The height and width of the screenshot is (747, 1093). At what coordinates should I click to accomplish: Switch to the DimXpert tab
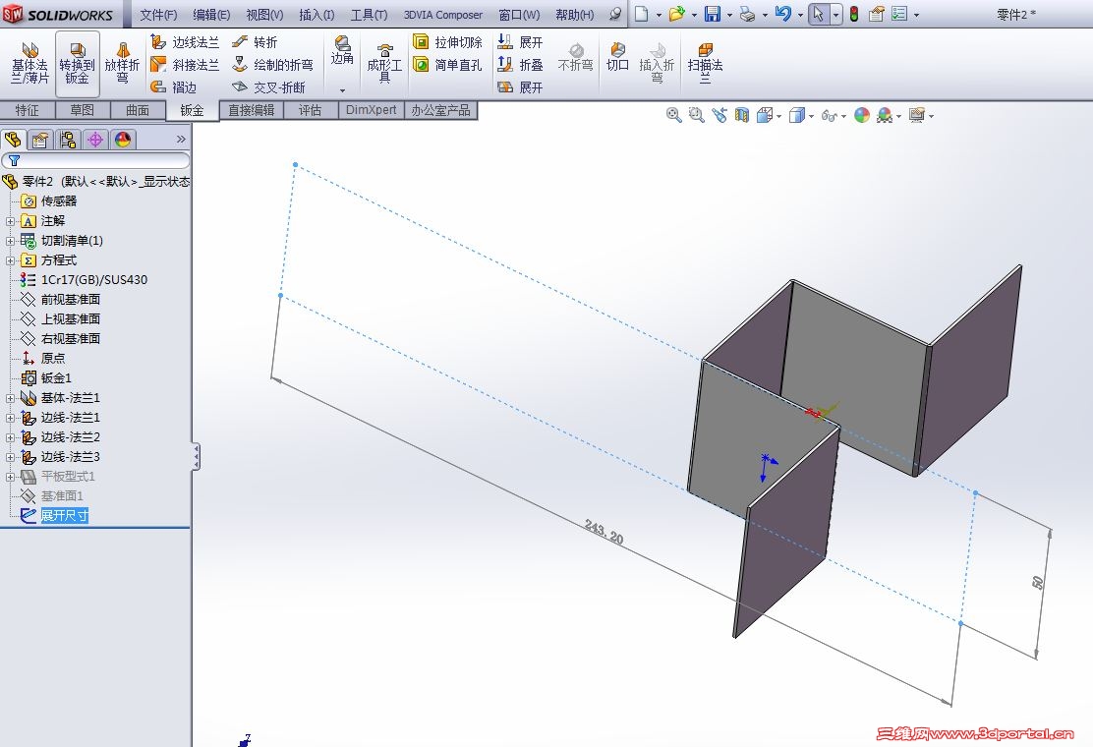click(371, 110)
